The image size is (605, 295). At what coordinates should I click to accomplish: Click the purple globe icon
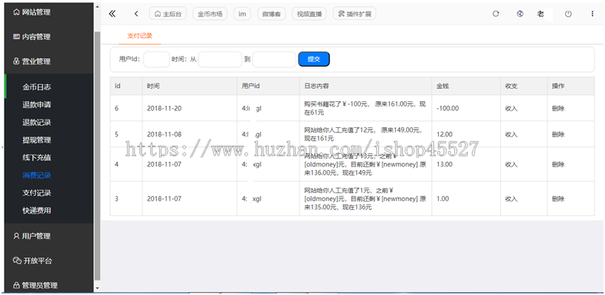[x=520, y=14]
